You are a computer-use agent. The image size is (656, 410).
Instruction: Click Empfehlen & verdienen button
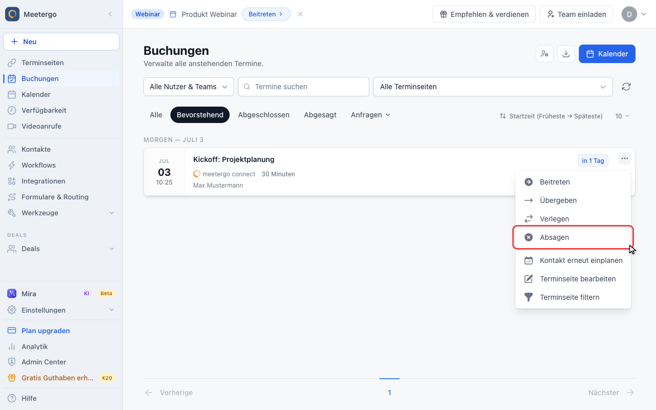point(484,14)
